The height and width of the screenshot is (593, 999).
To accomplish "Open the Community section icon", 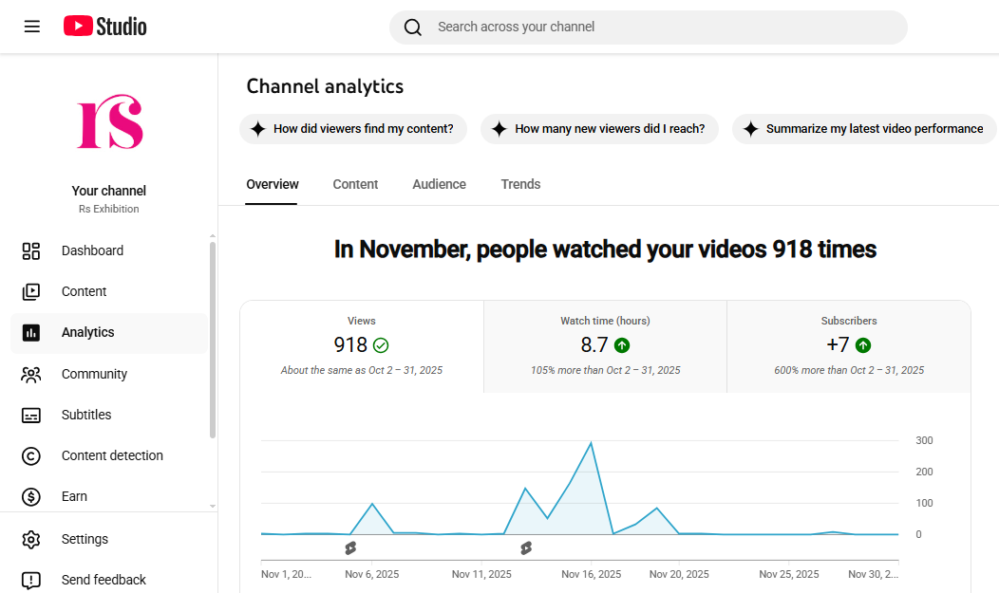I will click(x=31, y=374).
